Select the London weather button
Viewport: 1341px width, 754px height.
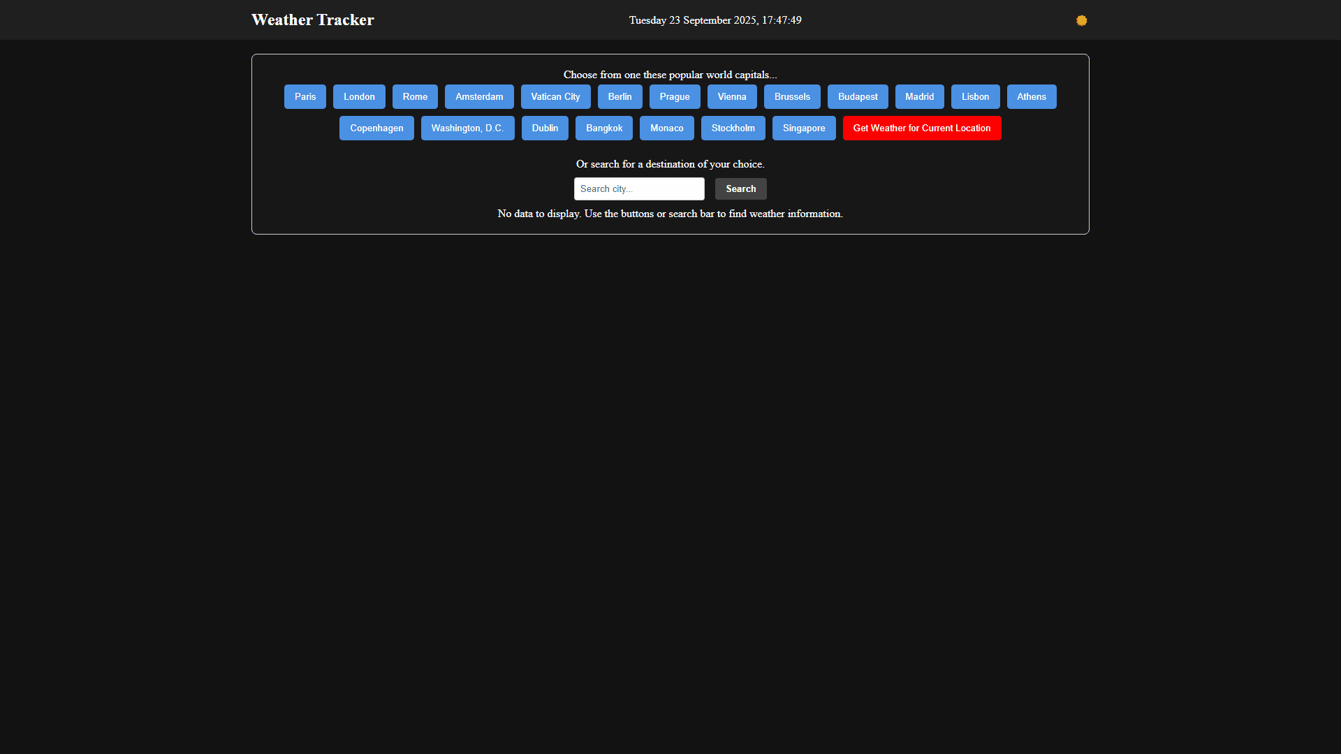click(x=359, y=96)
